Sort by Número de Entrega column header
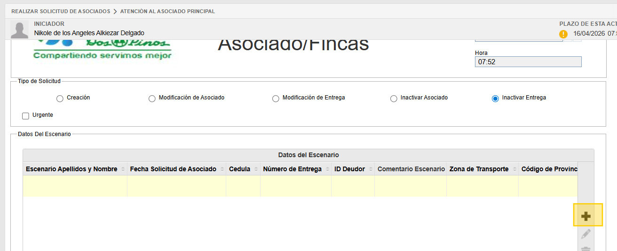Screen dimensions: 617x251 (x=292, y=169)
